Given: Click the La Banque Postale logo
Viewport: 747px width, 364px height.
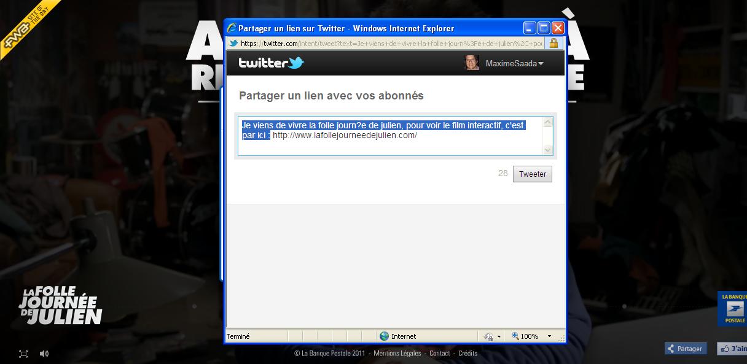Looking at the screenshot, I should (x=733, y=309).
